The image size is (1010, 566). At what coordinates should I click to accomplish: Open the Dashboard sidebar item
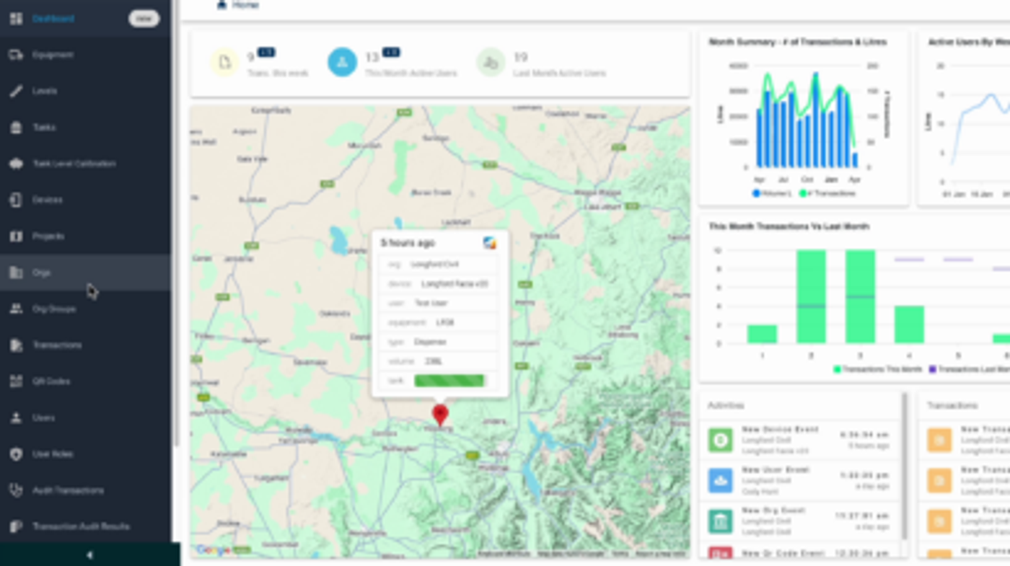[85, 19]
